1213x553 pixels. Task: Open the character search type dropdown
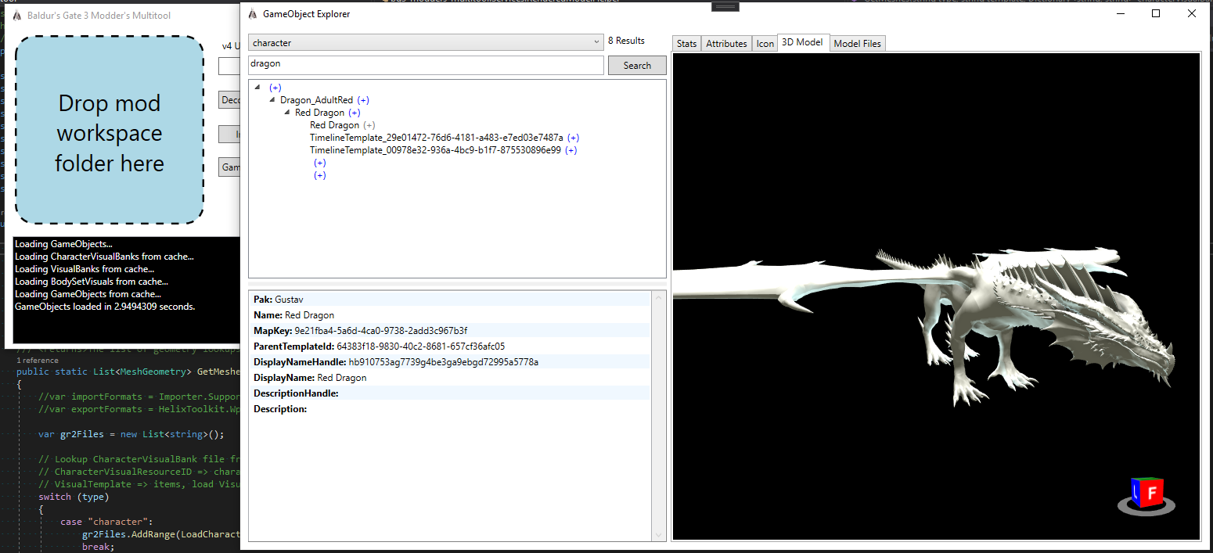pos(596,41)
